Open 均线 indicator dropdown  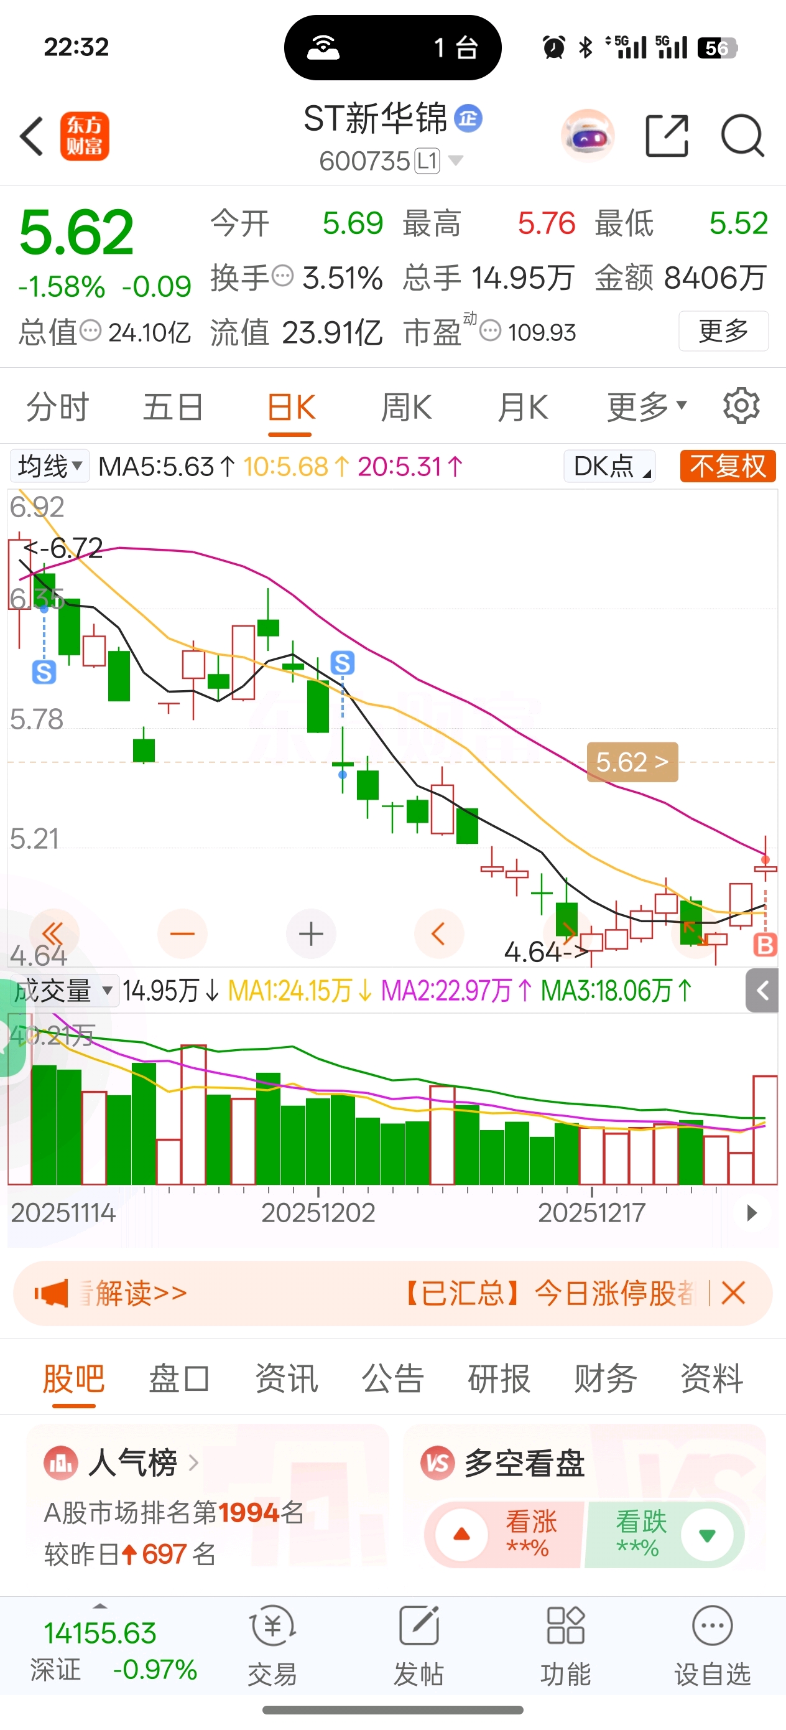50,465
